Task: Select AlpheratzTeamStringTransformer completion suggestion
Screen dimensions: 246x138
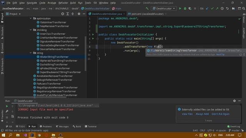Action: click(196, 51)
